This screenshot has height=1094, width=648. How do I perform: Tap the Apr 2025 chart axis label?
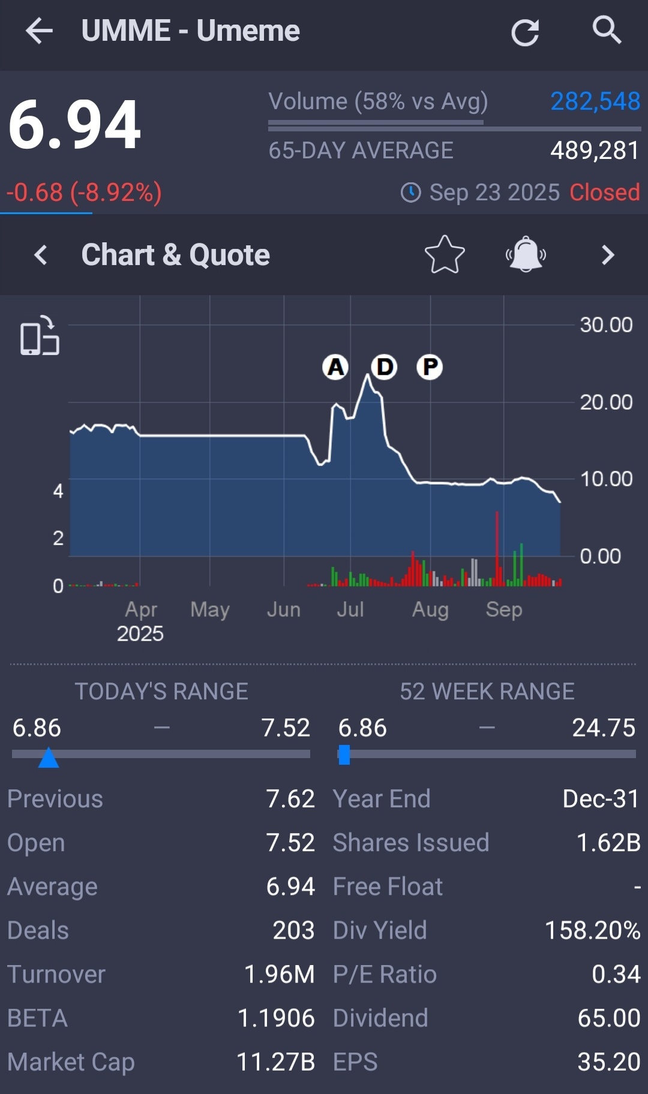140,621
